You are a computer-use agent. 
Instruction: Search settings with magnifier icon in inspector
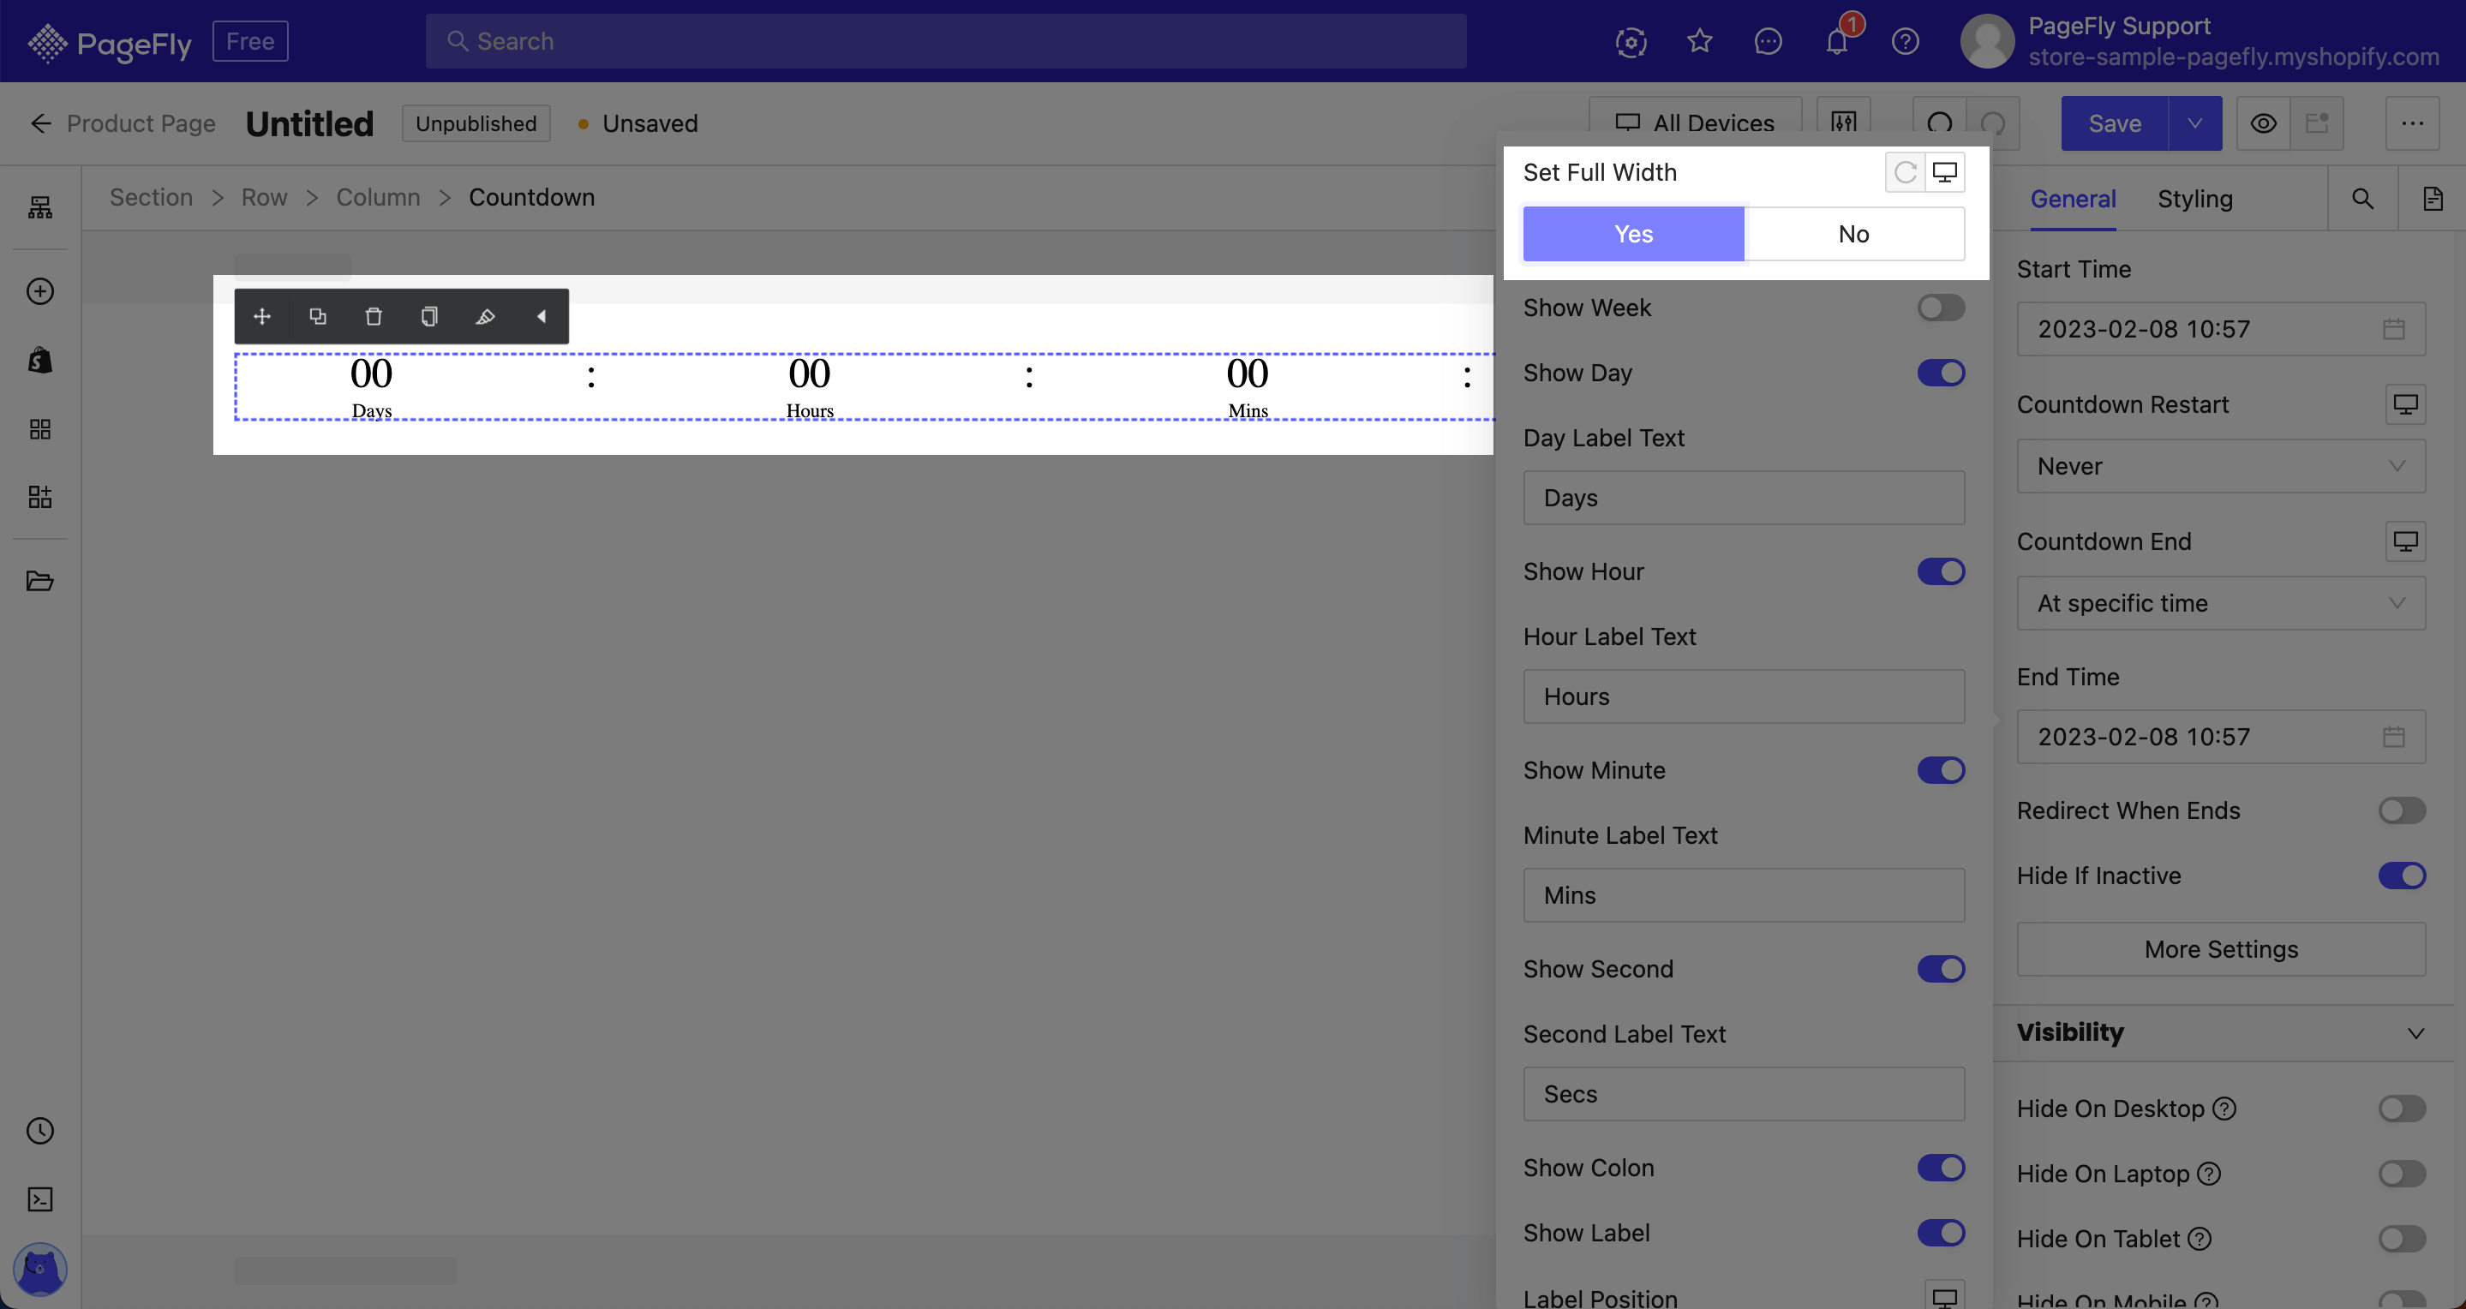(x=2362, y=199)
